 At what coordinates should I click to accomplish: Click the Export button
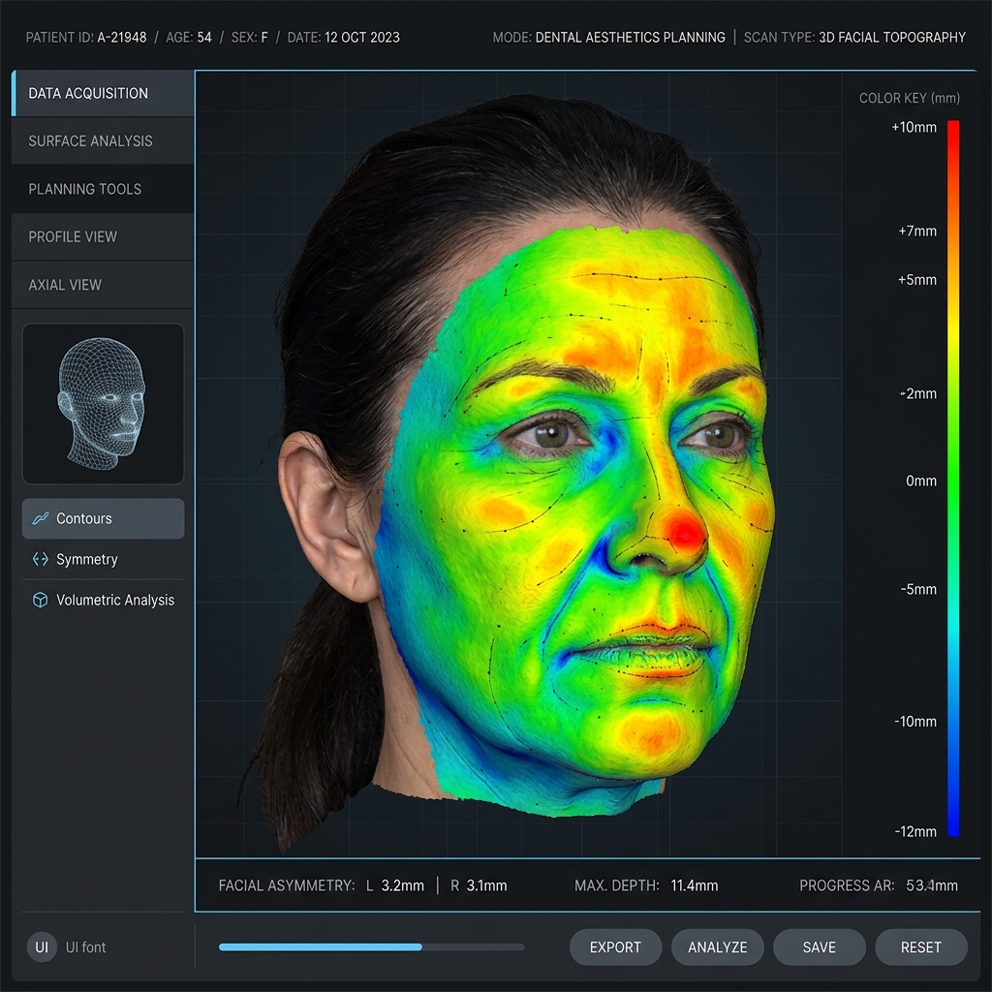pyautogui.click(x=615, y=947)
